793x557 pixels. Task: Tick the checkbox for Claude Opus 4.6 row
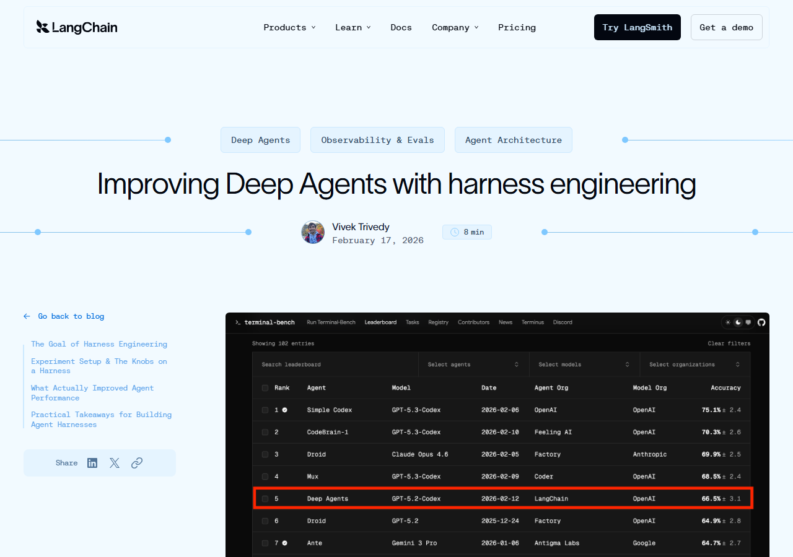click(x=265, y=454)
